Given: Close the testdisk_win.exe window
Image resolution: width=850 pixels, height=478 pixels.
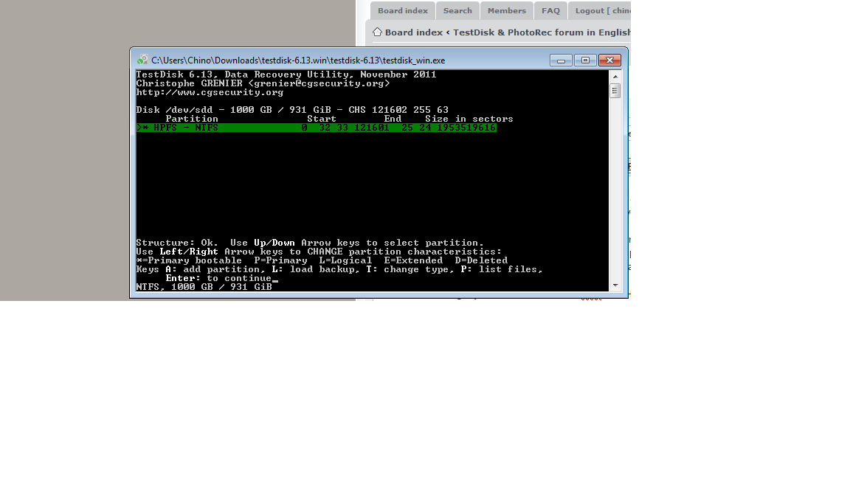Looking at the screenshot, I should [x=610, y=60].
